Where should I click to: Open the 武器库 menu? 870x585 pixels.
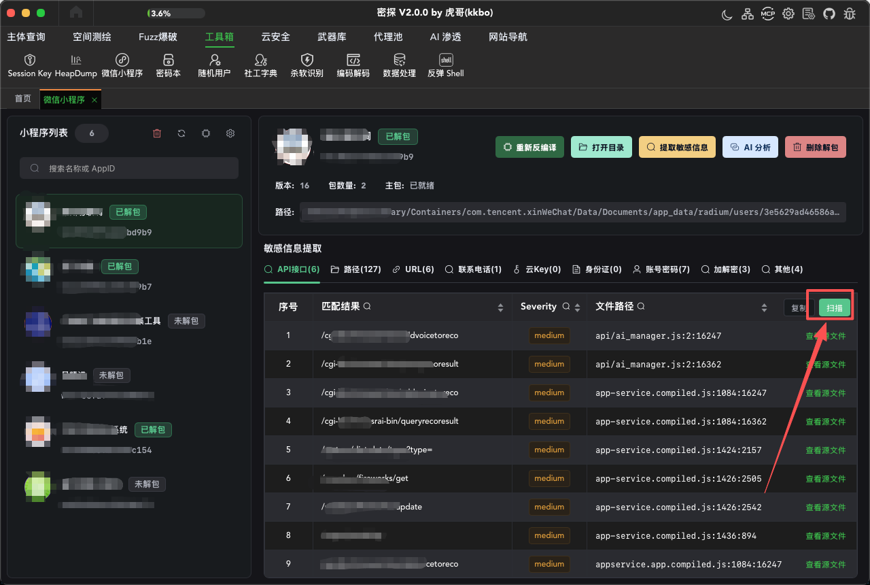332,37
